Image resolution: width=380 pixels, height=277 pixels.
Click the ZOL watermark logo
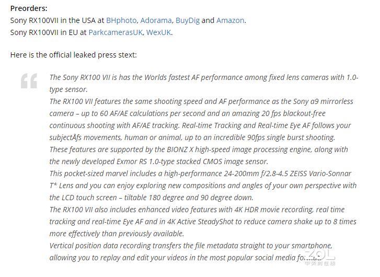click(312, 255)
